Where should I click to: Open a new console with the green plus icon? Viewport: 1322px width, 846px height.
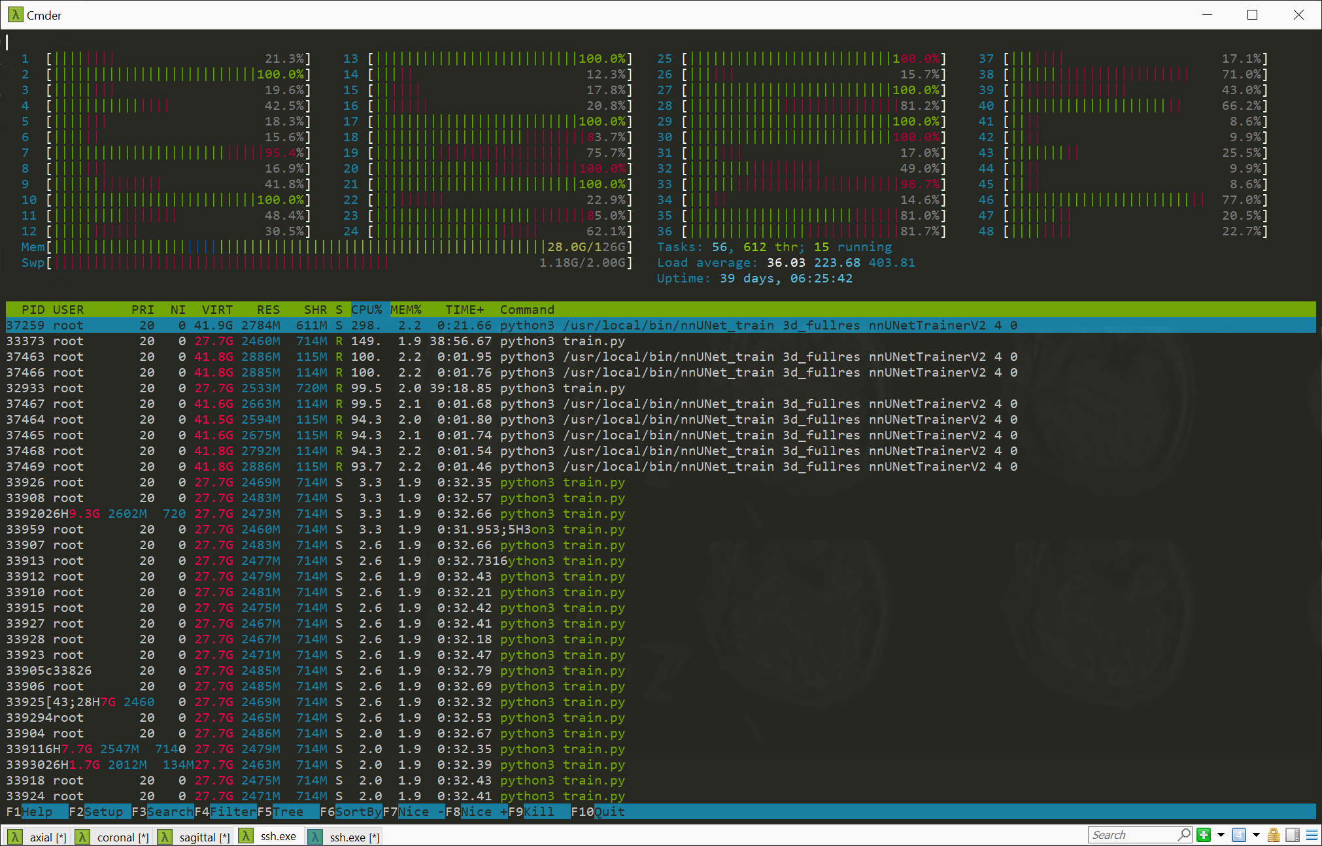(x=1204, y=835)
